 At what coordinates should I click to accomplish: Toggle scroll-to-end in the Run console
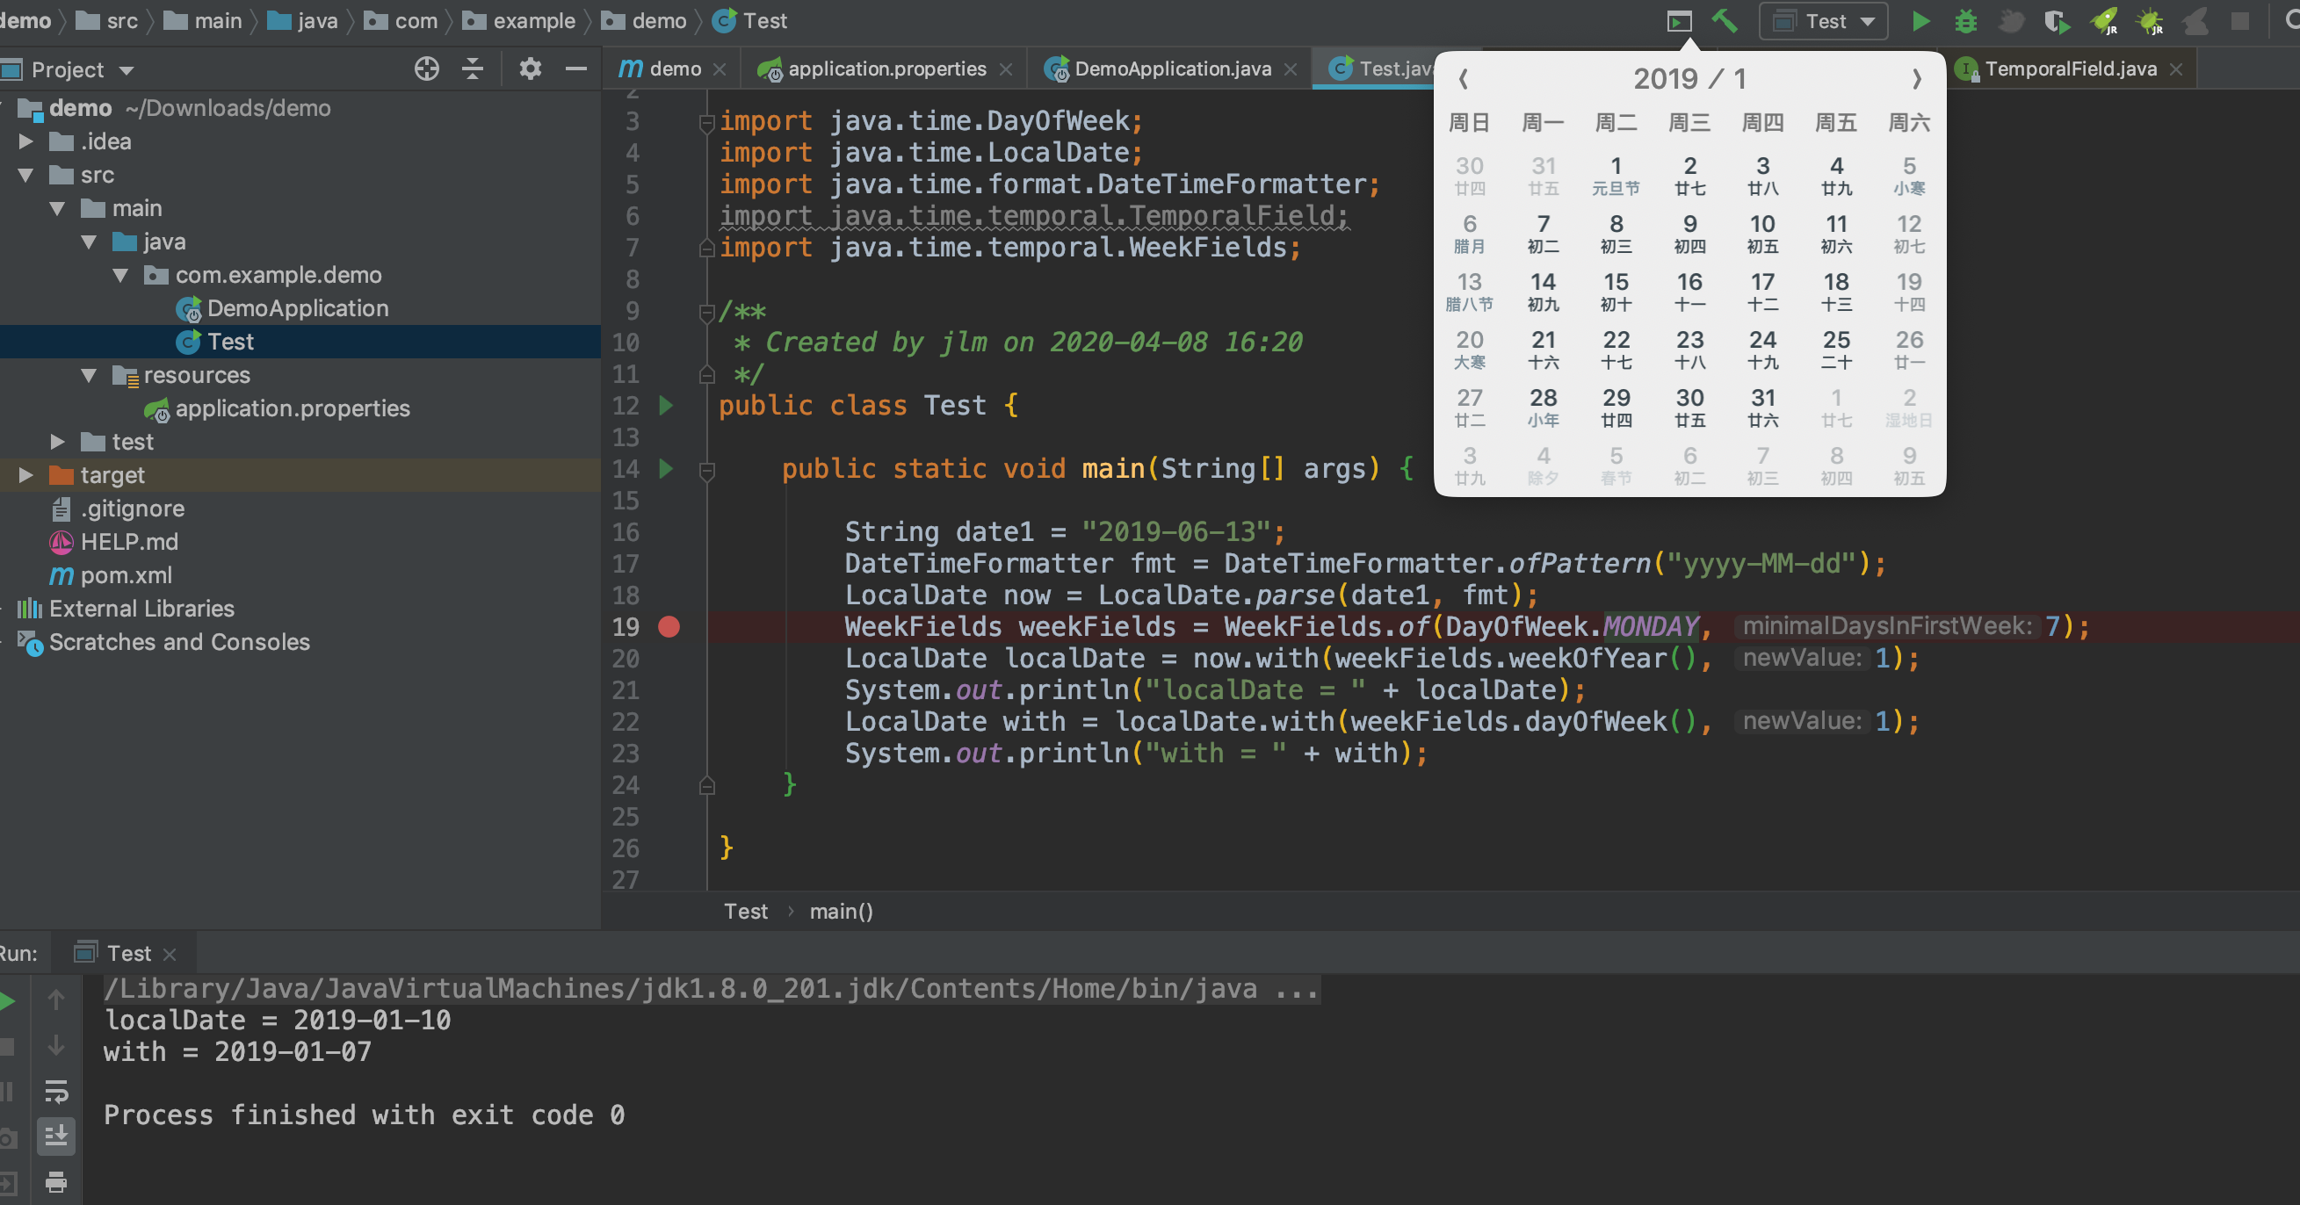56,1136
